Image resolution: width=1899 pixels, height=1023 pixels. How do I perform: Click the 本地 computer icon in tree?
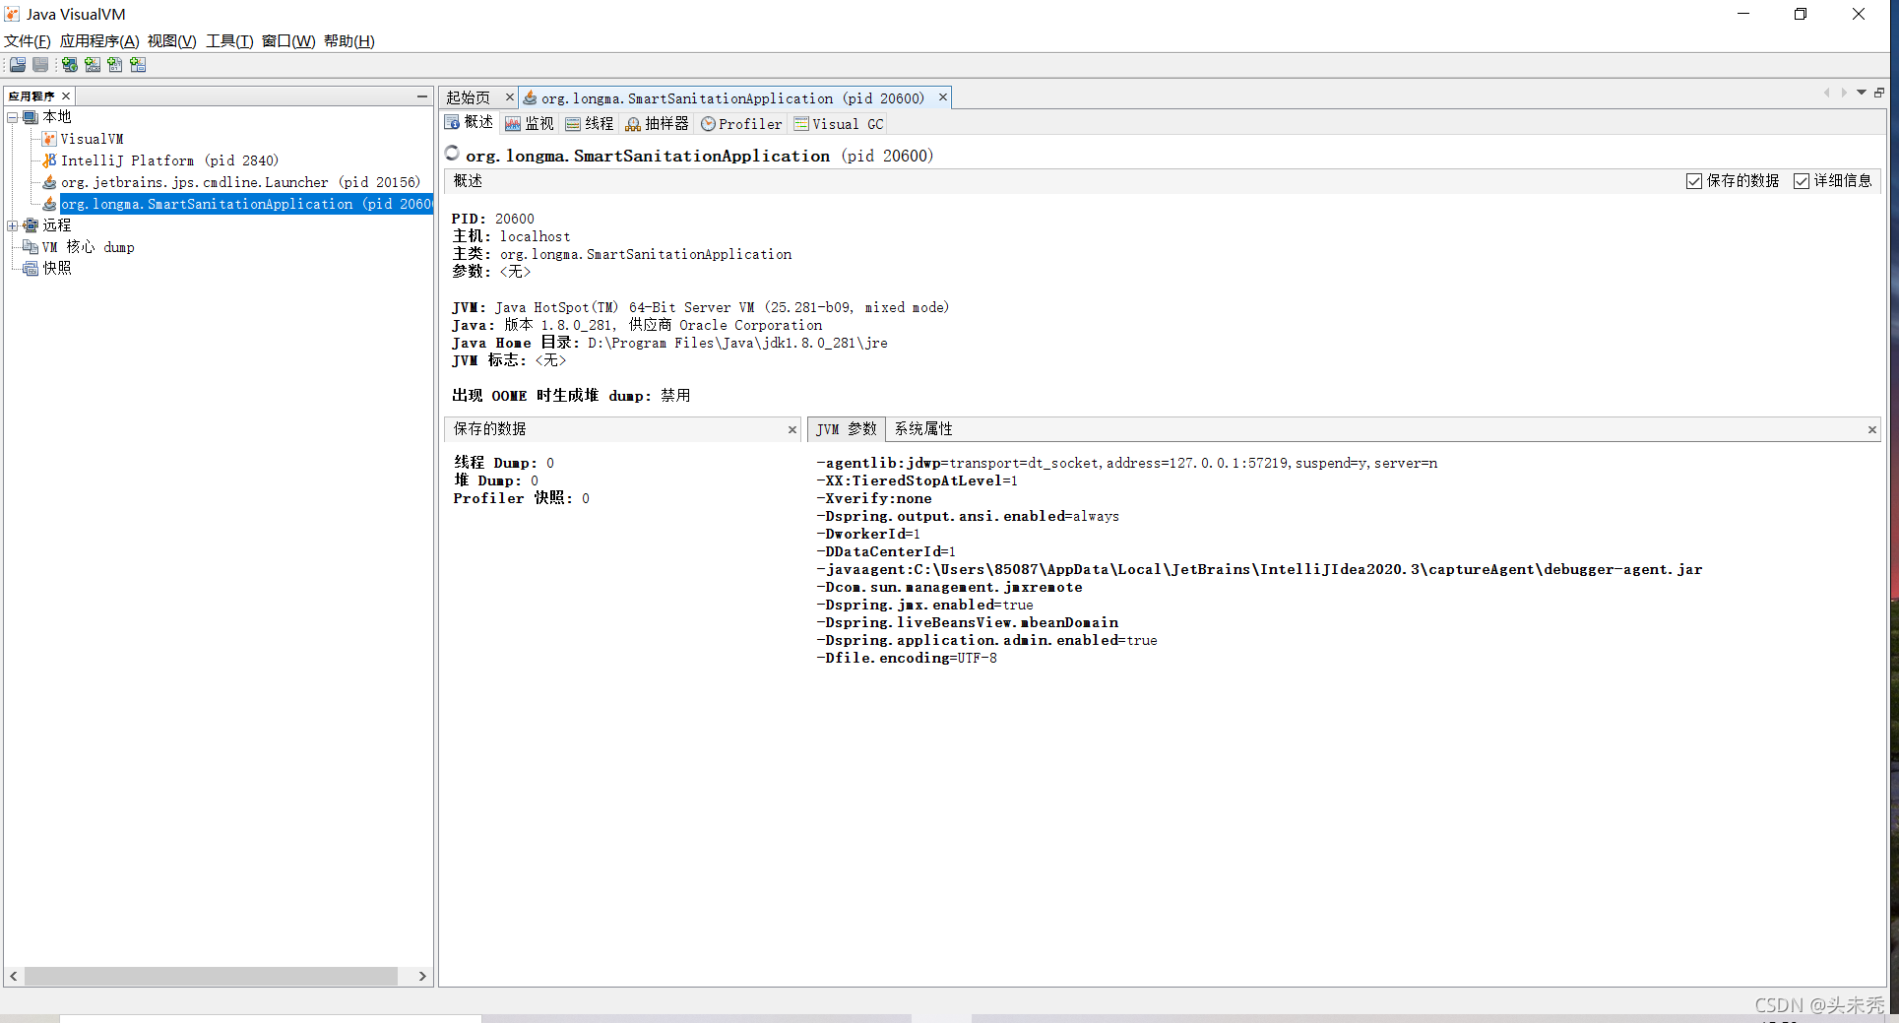click(31, 117)
